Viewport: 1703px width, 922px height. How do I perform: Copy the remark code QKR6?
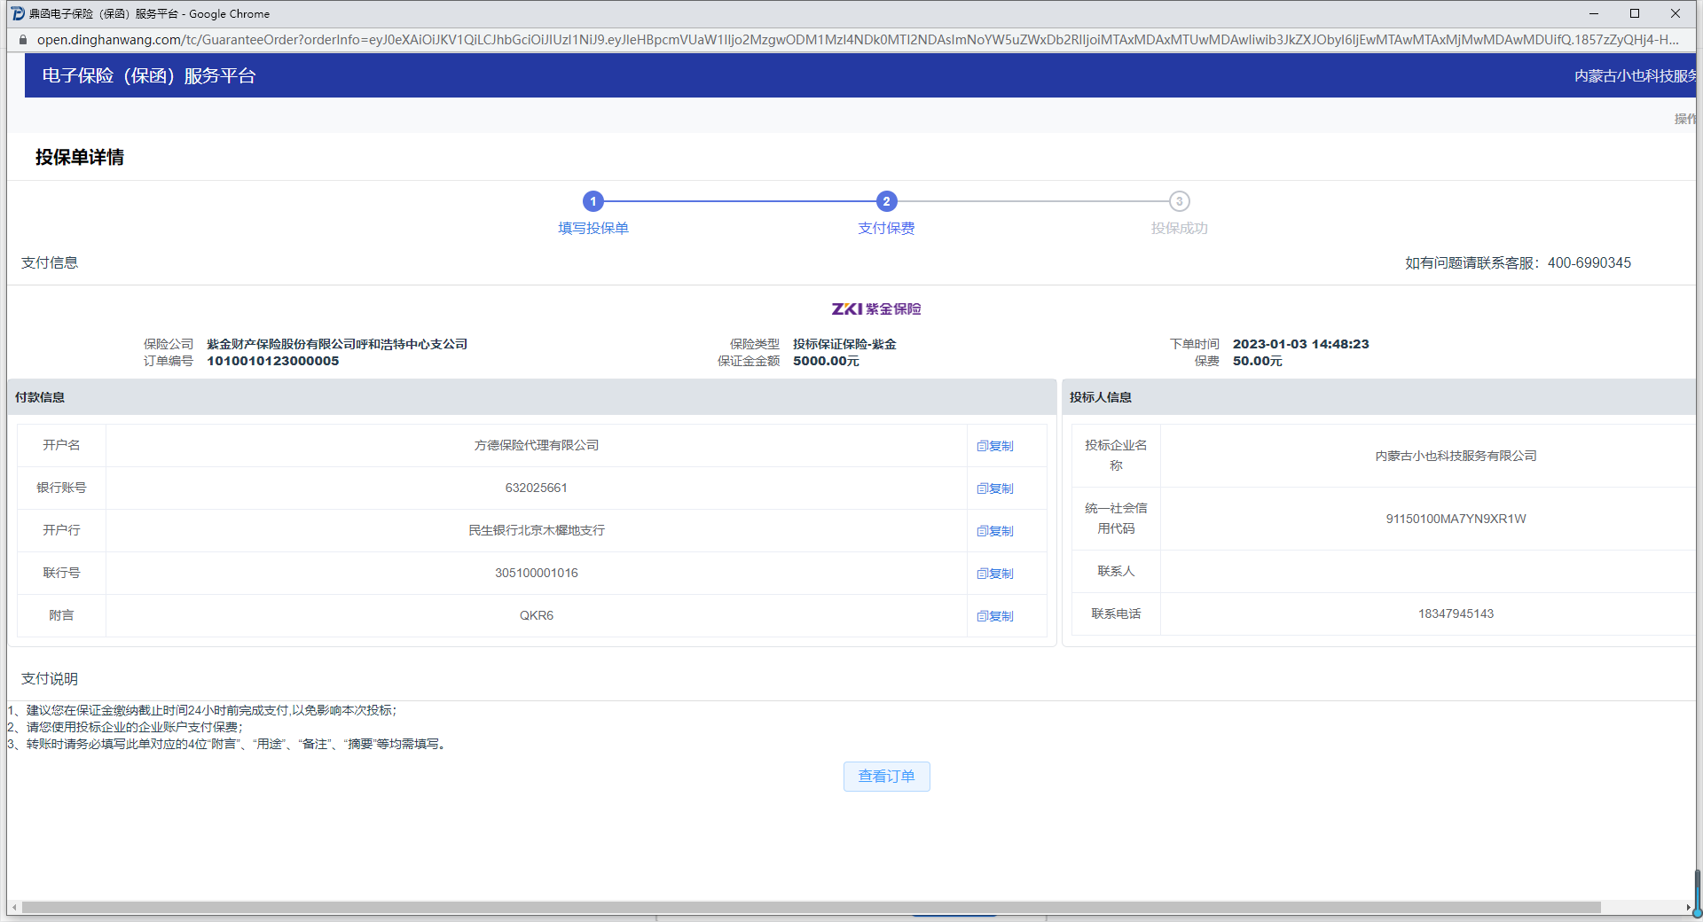tap(995, 616)
